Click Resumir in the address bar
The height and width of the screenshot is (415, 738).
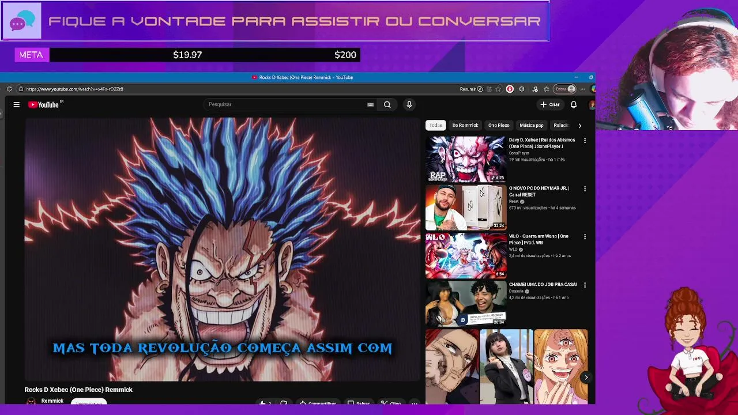point(471,89)
